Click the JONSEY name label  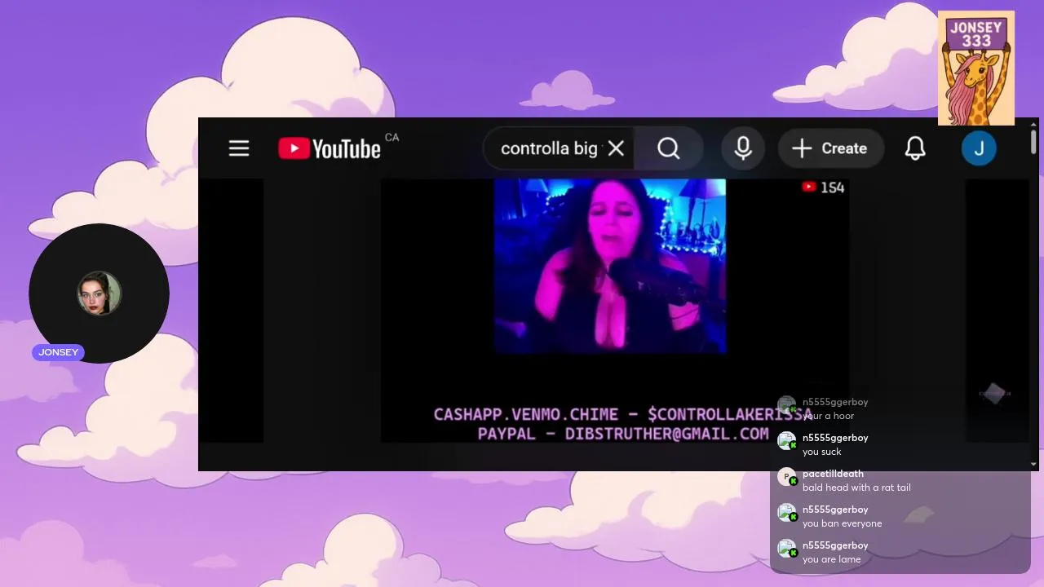[x=59, y=352]
